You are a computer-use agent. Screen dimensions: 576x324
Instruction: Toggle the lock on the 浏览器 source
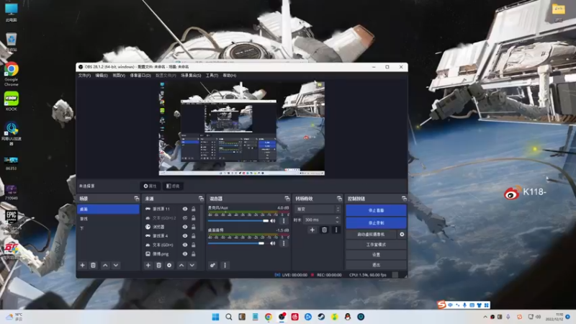pyautogui.click(x=194, y=227)
